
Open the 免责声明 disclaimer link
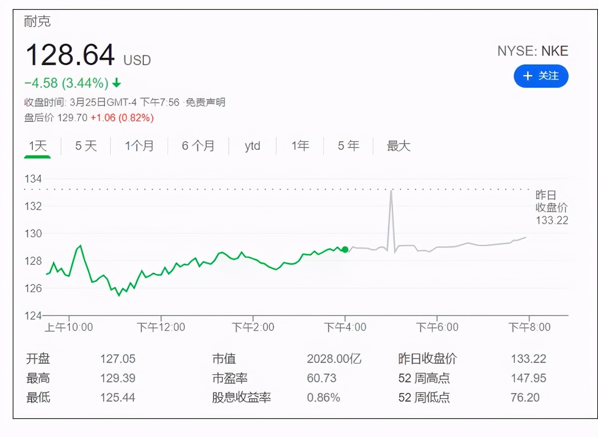point(205,103)
